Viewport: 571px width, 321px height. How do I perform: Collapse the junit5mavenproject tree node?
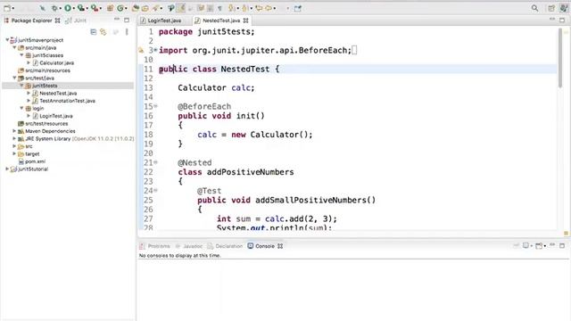(x=7, y=39)
